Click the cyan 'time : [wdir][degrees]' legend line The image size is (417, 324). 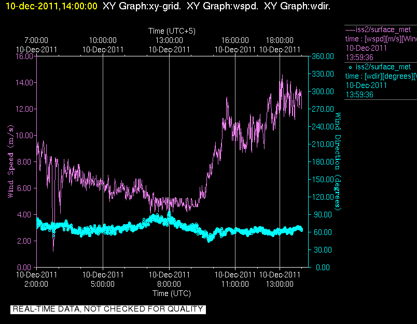(x=381, y=76)
